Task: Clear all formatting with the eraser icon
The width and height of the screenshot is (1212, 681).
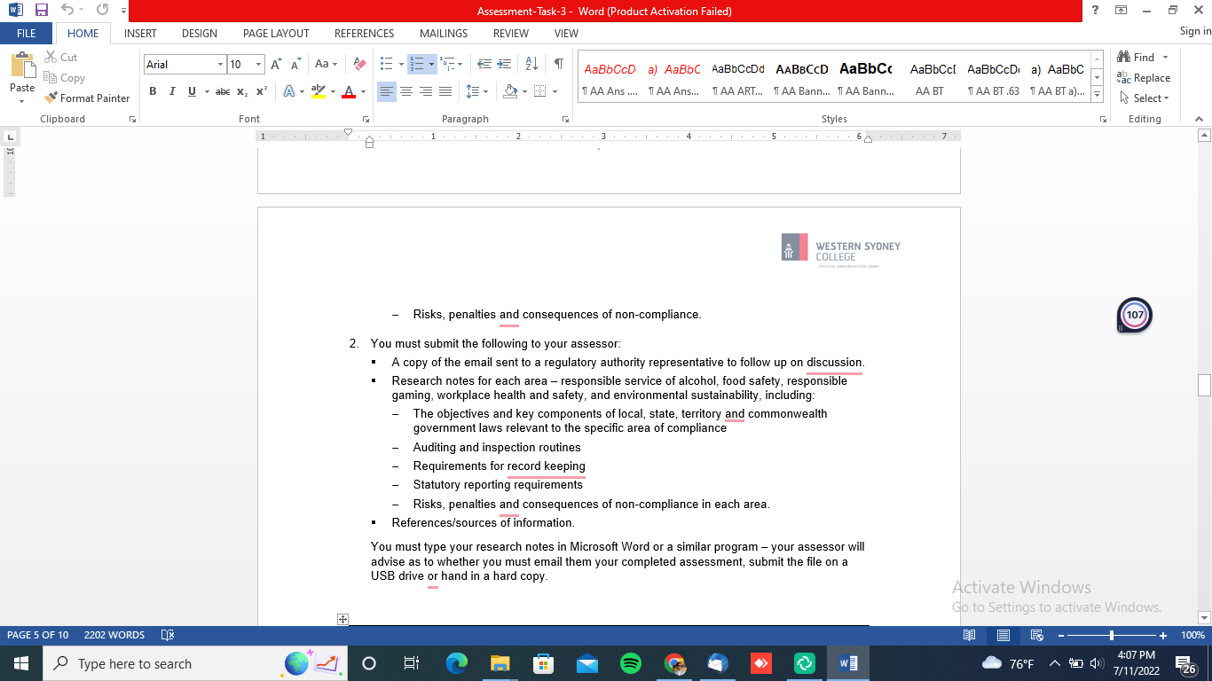Action: click(x=359, y=65)
